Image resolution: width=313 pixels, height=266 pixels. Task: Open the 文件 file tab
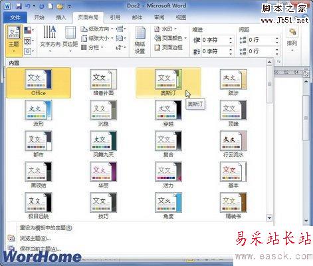[15, 17]
